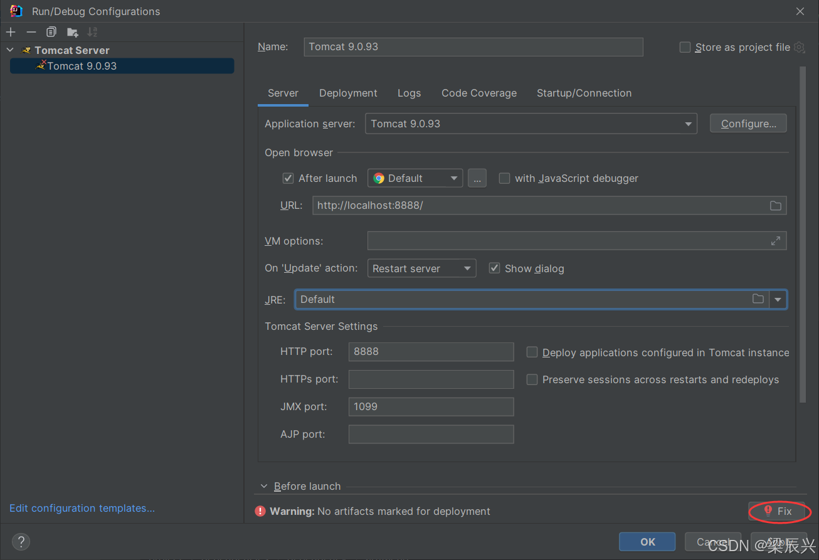Enable Store as project file checkbox
This screenshot has height=560, width=819.
click(x=685, y=48)
